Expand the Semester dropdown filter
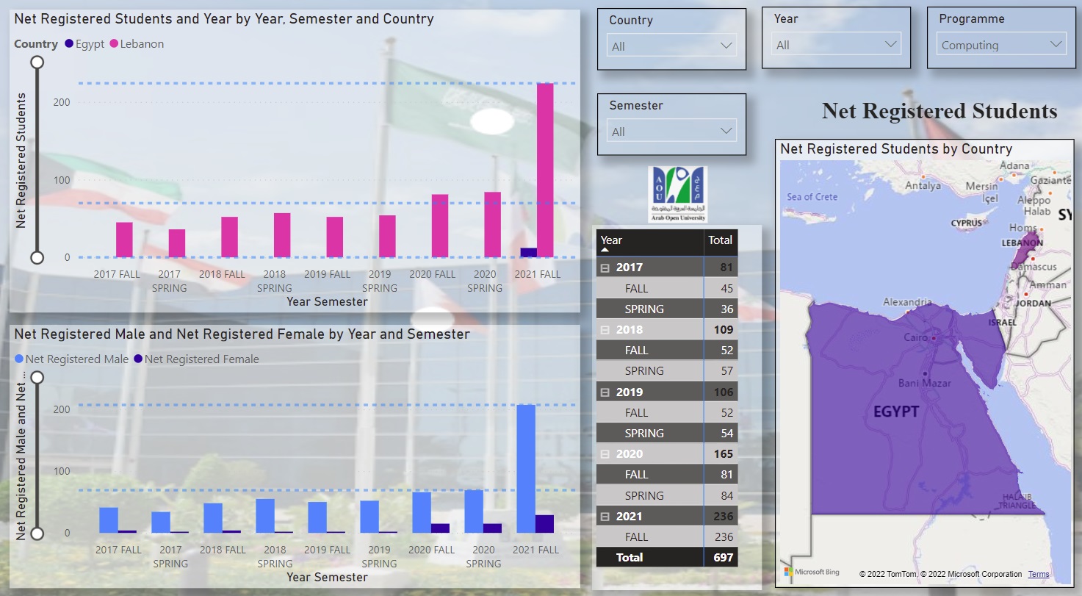The width and height of the screenshot is (1082, 596). coord(672,132)
